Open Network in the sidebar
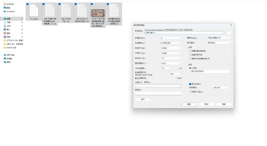The height and width of the screenshot is (146, 267). [7, 62]
